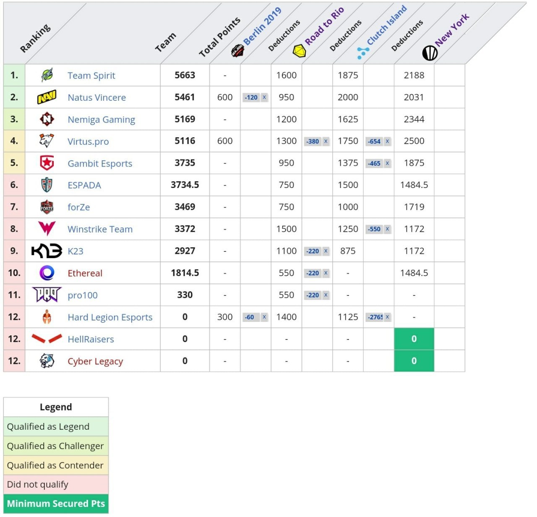
Task: Click the Qualified as Legend legend entry
Action: [56, 426]
